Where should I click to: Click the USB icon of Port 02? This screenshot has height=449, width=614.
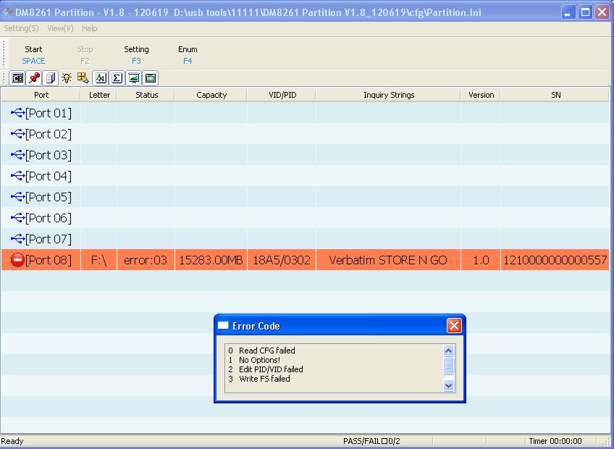(x=17, y=135)
